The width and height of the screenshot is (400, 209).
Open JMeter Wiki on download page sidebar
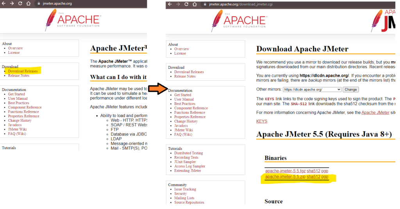tap(184, 130)
